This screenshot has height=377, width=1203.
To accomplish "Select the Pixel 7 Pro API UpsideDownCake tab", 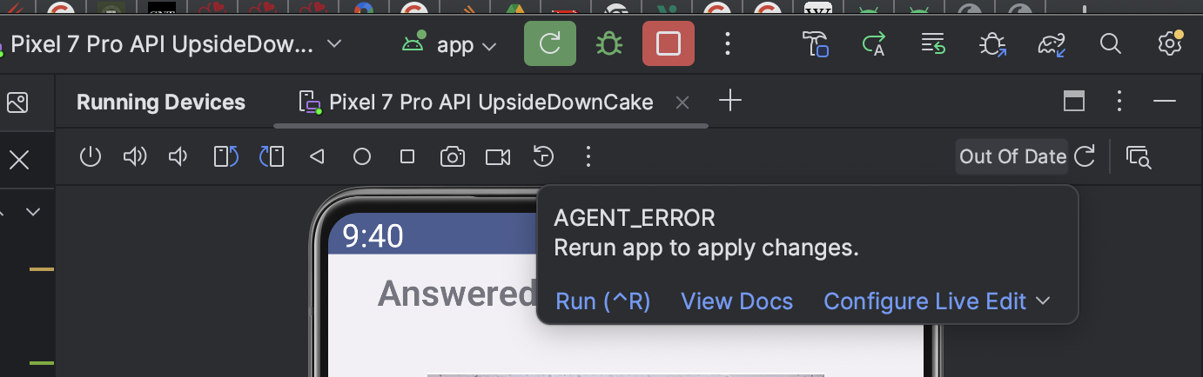I will tap(490, 103).
